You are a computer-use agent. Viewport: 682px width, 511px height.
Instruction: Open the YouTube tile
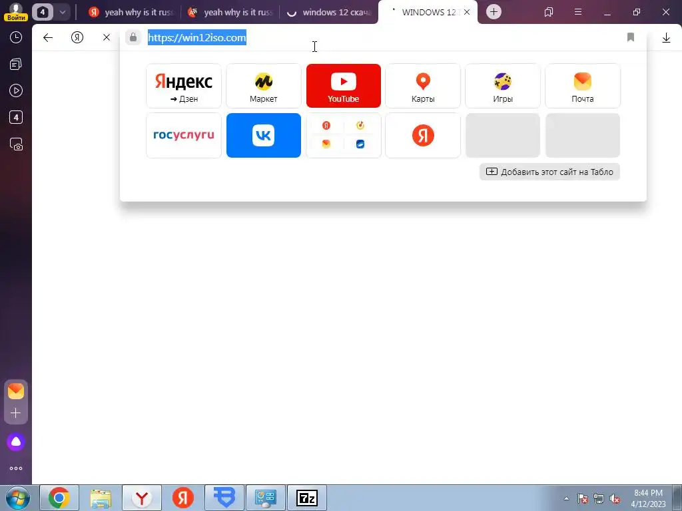coord(344,86)
